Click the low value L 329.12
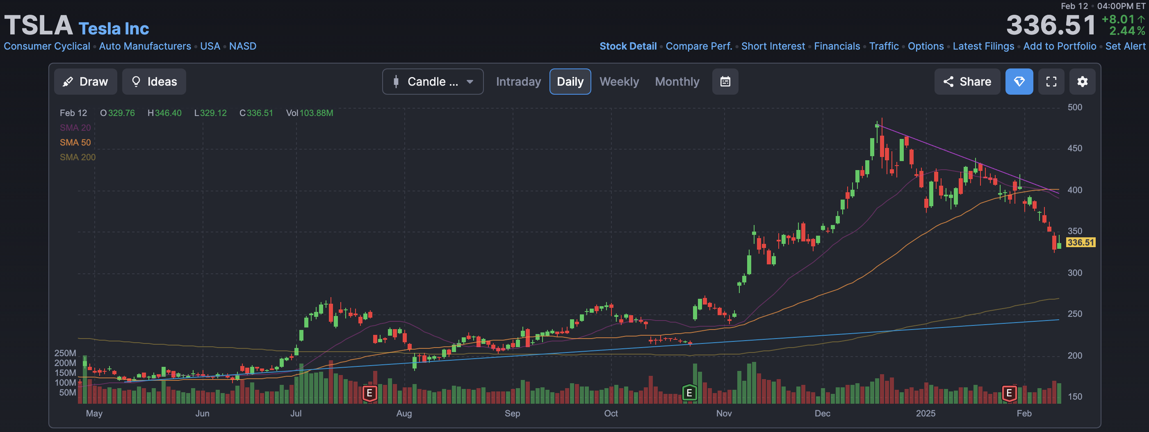The height and width of the screenshot is (432, 1149). point(210,113)
